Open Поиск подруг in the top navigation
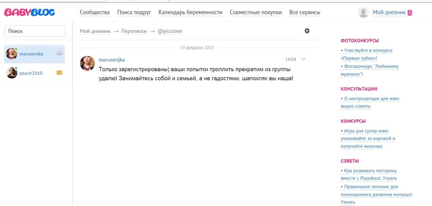 coord(134,12)
